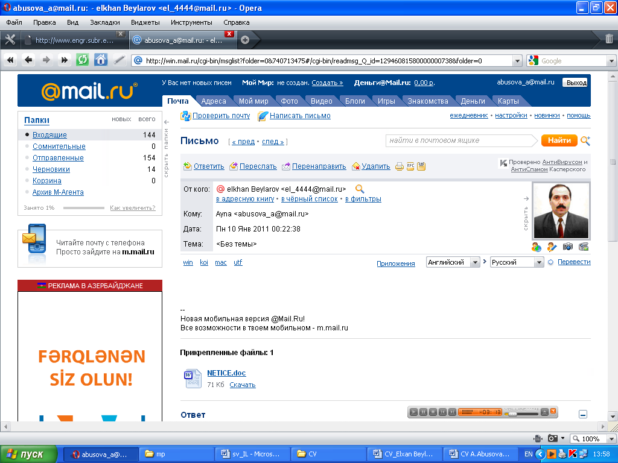Switch to CV_Elxan Beyl... taskbar window

tap(404, 454)
